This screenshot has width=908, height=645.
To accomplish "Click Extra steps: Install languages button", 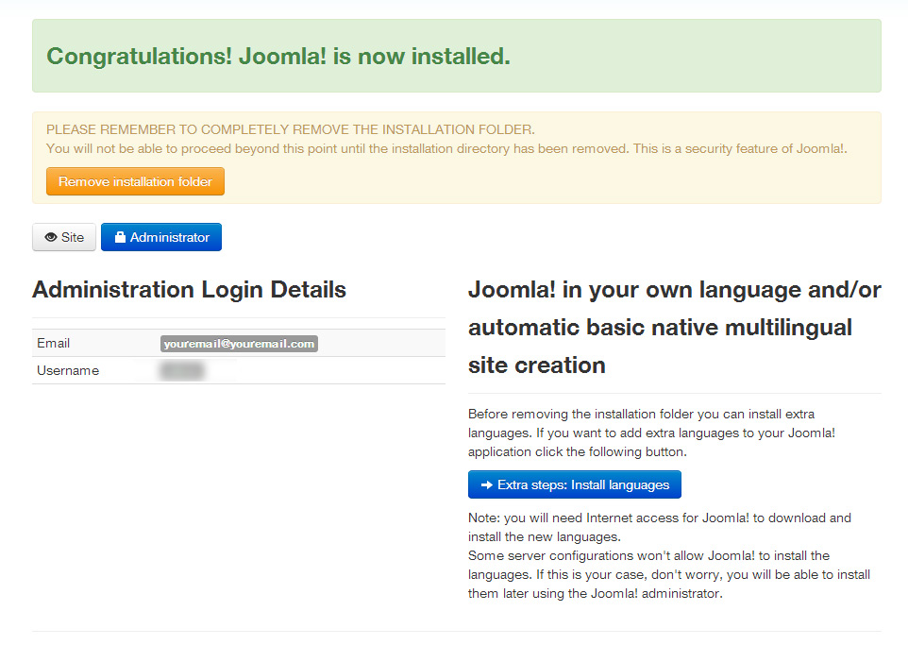I will (575, 484).
